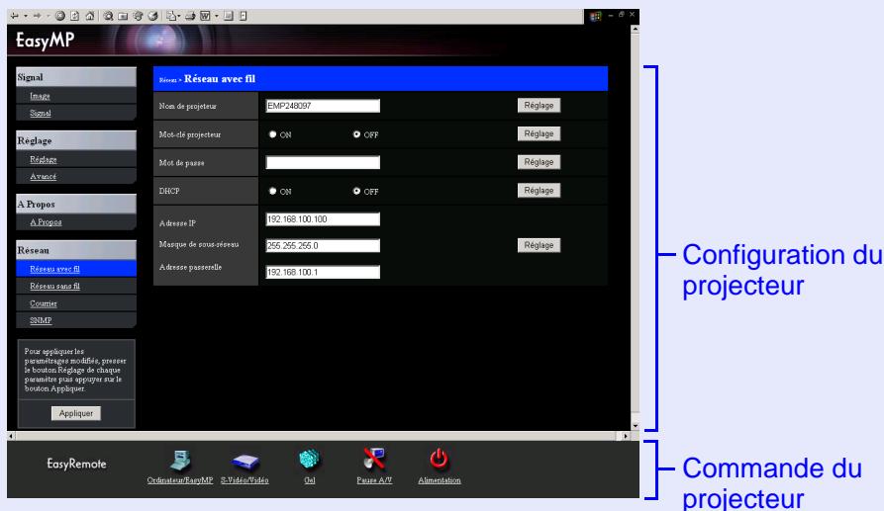Click the Print icon in toolbar
This screenshot has height=511, width=884.
coord(190,16)
